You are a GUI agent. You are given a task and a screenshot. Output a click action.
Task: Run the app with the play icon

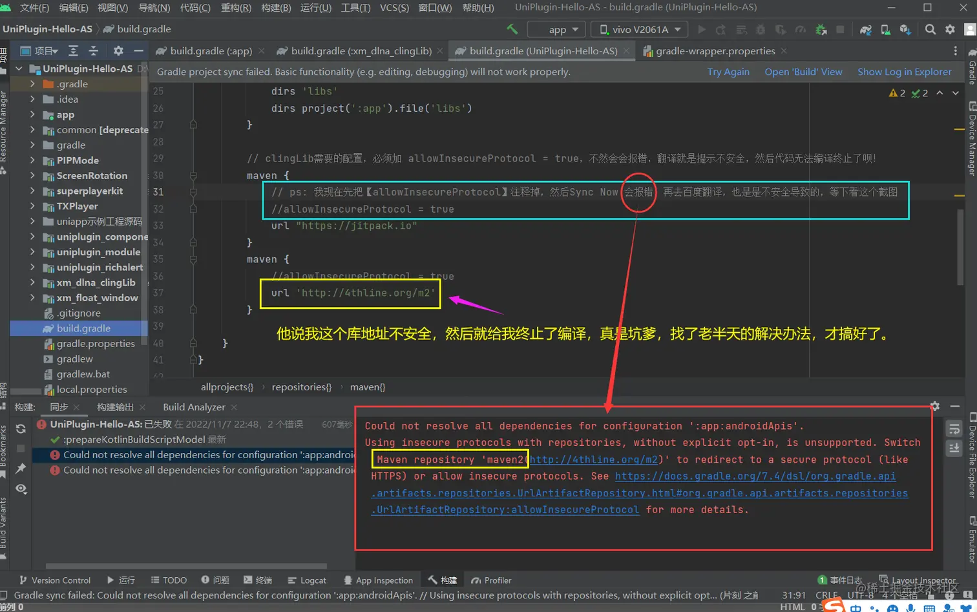click(x=702, y=29)
